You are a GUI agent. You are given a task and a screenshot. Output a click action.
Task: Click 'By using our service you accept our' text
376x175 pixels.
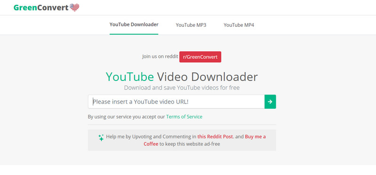coord(127,117)
